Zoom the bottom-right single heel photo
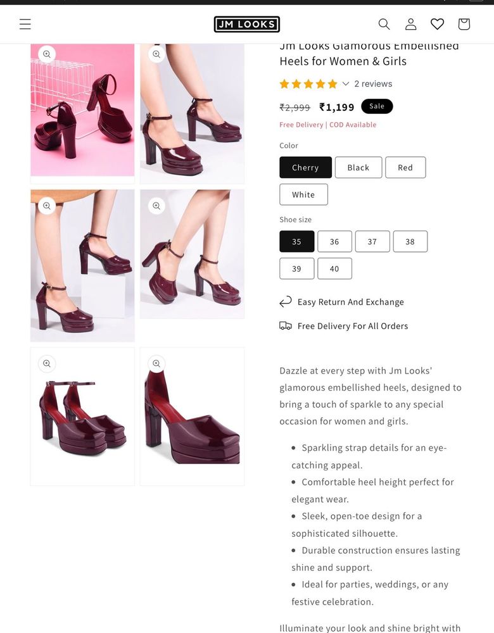Screen dimensions: 494x633 click(x=156, y=364)
